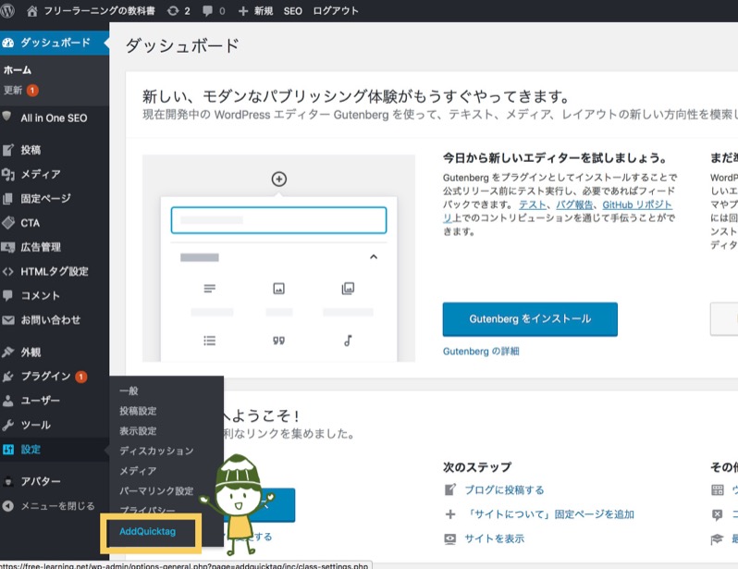
Task: Click the コメント speech bubble sidebar icon
Action: [7, 295]
